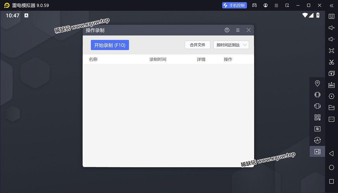
Task: Click the Android home circle button
Action: 332,167
